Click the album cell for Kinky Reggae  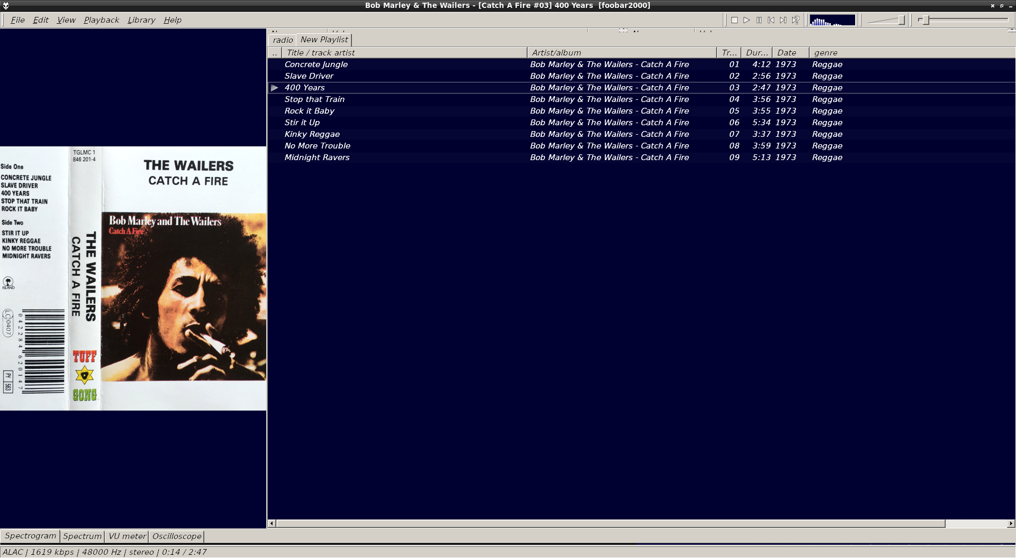tap(610, 134)
